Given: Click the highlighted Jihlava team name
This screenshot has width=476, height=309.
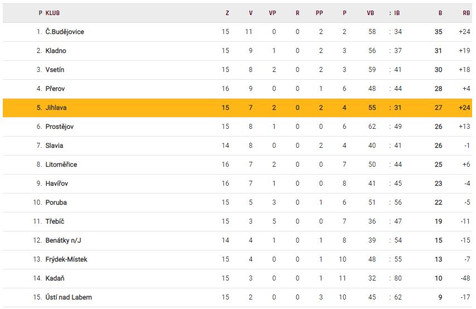Looking at the screenshot, I should (x=56, y=108).
